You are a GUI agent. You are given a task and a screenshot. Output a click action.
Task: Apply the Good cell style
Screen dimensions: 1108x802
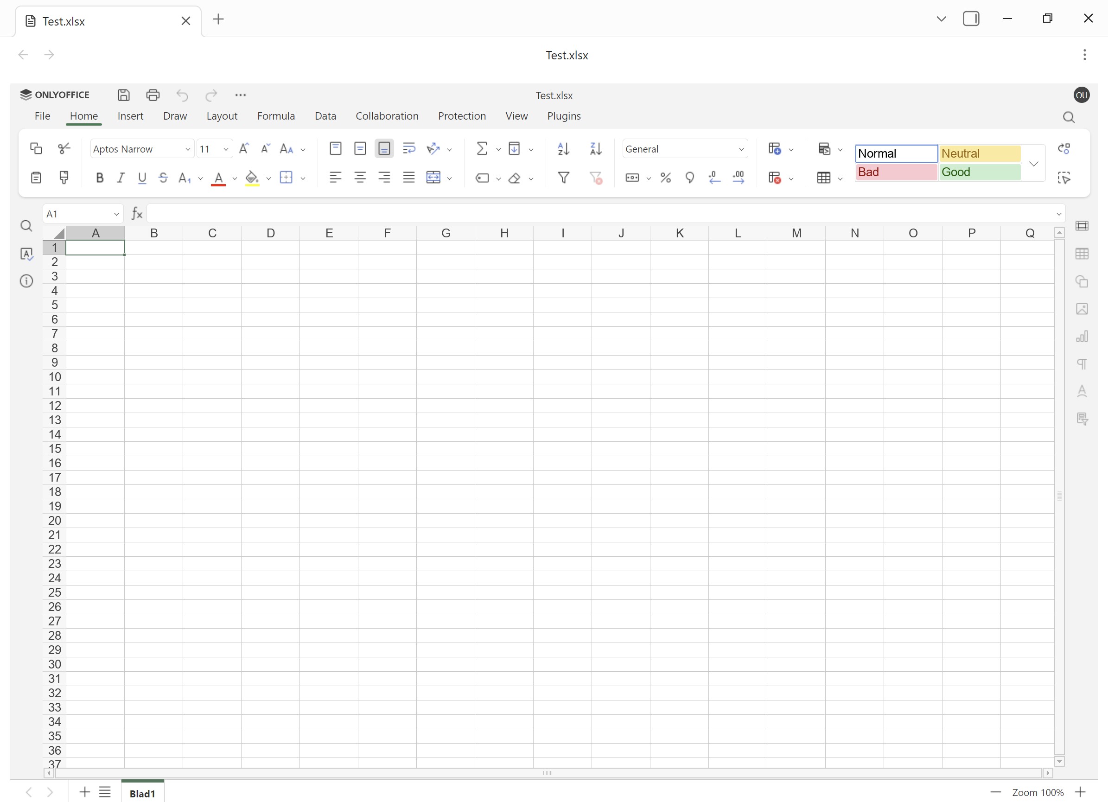[979, 172]
